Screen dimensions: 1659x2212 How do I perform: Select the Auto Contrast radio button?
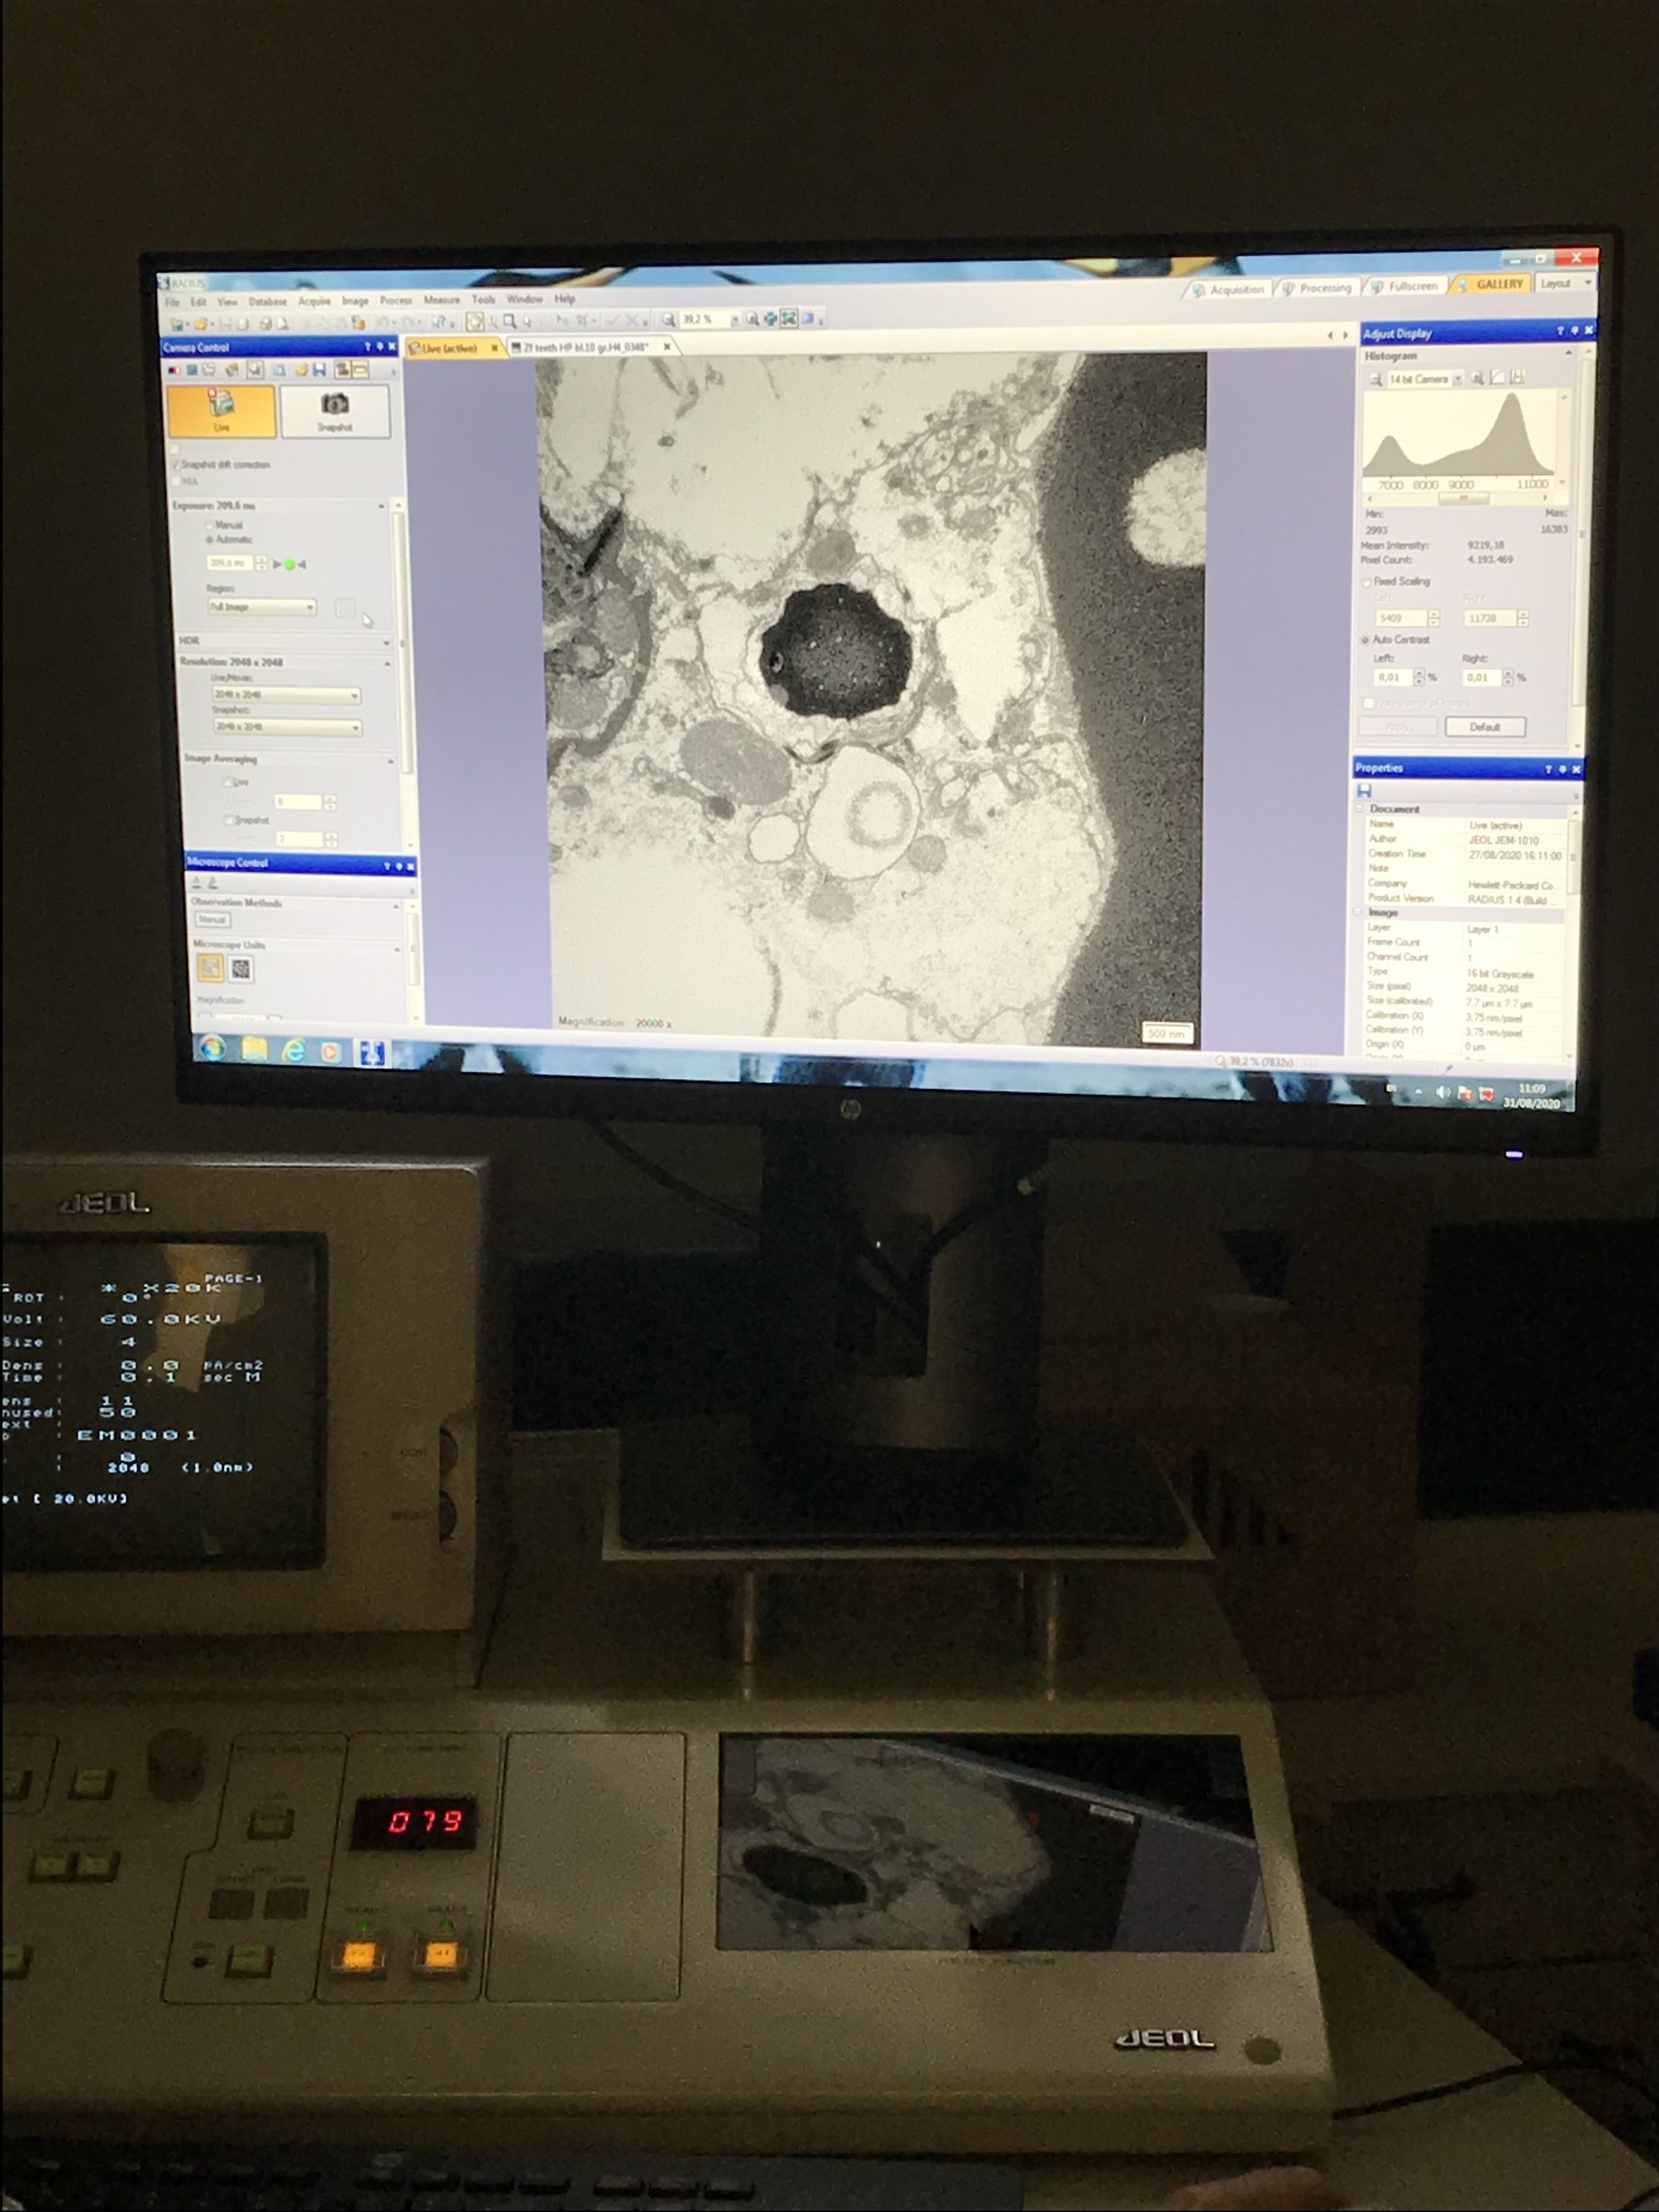point(1365,640)
